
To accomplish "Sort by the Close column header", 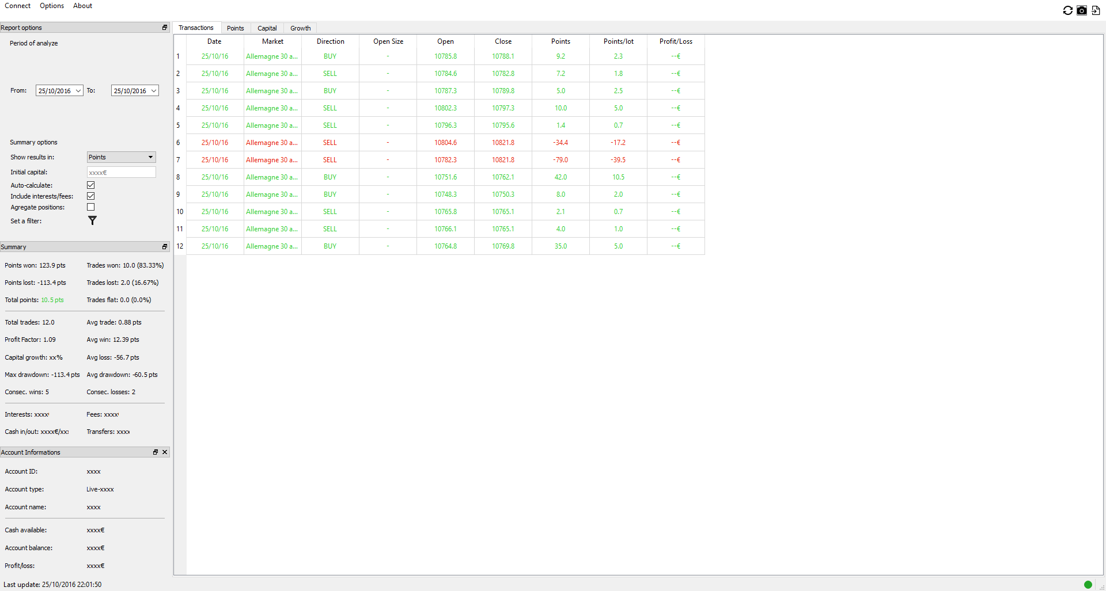I will point(503,41).
